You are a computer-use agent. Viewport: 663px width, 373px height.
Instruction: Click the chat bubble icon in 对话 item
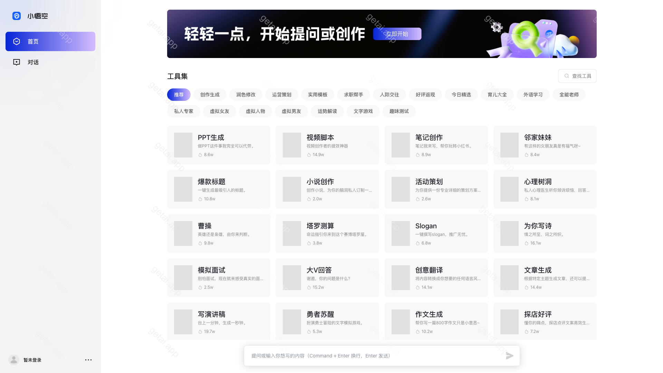coord(17,62)
